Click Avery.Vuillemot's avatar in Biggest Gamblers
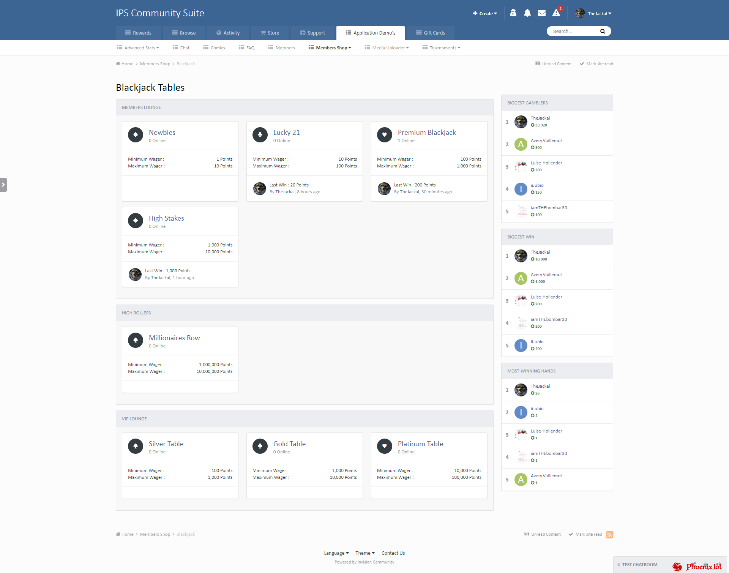 [521, 144]
